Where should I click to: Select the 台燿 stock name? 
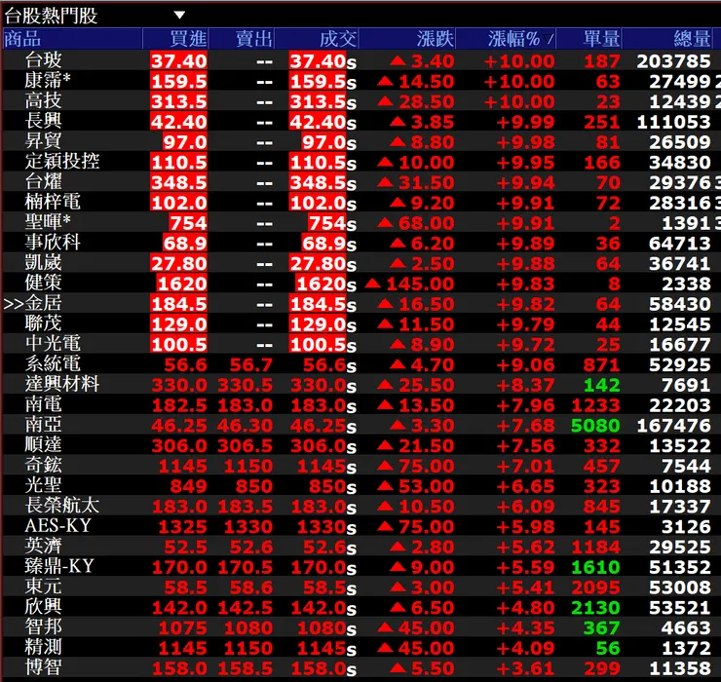coord(43,181)
